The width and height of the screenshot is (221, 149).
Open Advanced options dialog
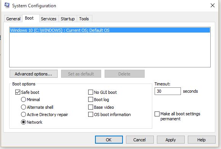point(34,74)
